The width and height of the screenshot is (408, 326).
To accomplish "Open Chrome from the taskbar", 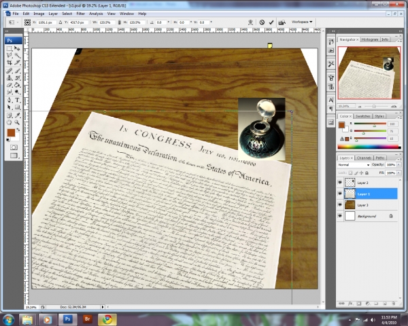I will [x=107, y=319].
